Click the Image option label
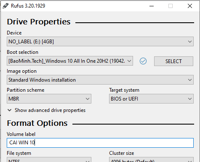 click(21, 71)
